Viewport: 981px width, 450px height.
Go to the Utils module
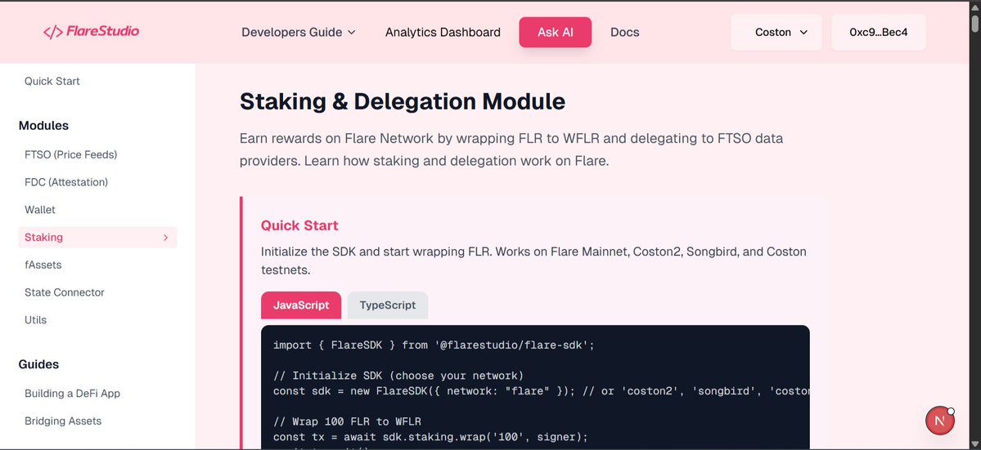click(x=36, y=319)
